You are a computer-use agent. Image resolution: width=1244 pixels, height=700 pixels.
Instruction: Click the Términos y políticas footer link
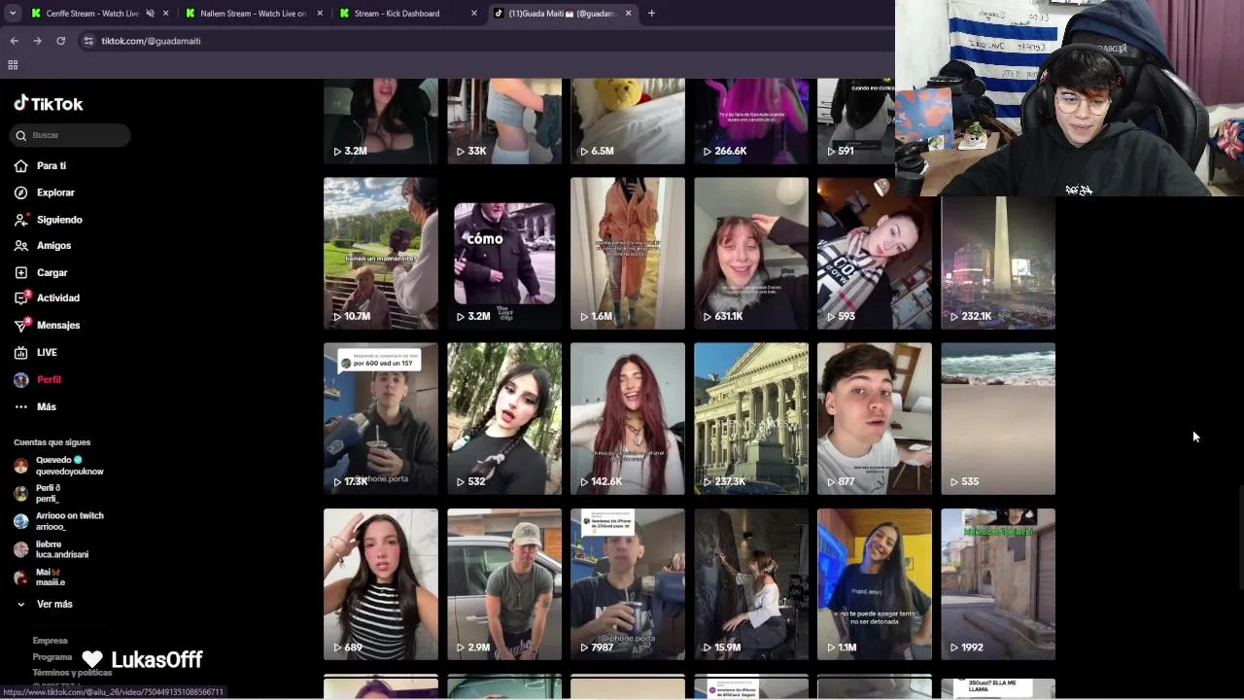tap(72, 673)
